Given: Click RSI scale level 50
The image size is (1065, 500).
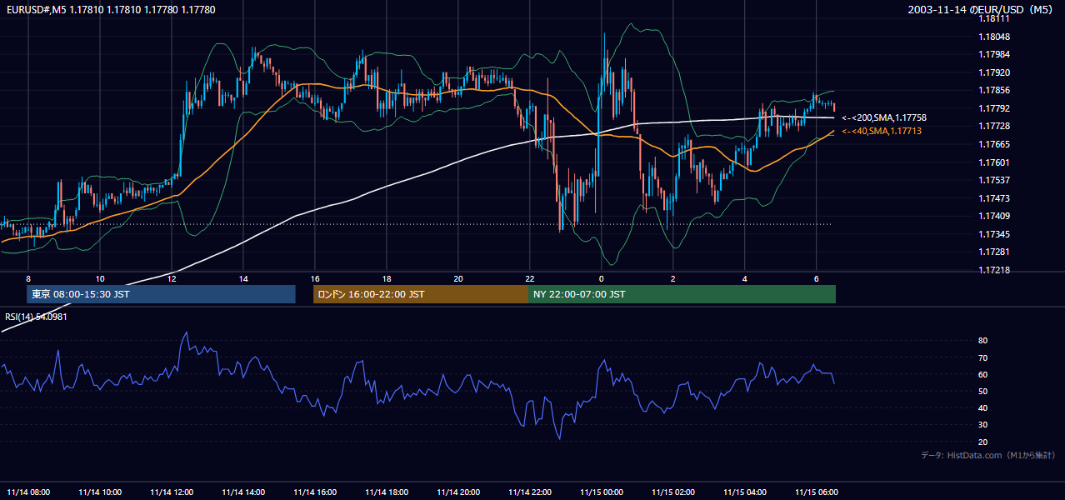Looking at the screenshot, I should 982,391.
